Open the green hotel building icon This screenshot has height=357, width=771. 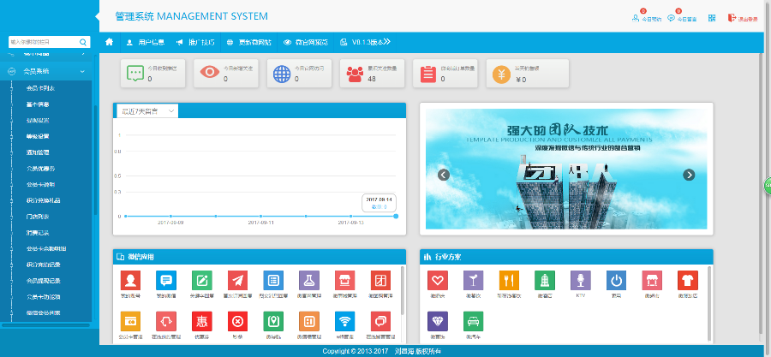click(x=545, y=281)
